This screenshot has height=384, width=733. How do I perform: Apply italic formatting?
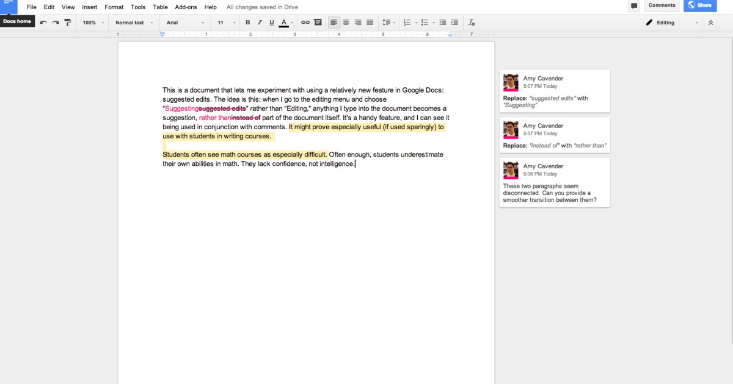[x=259, y=22]
